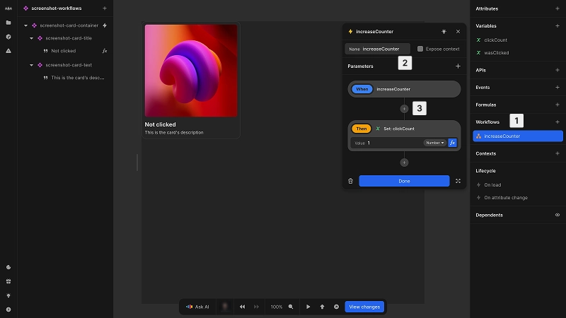Viewport: 566px width, 318px height.
Task: Click the card's colorful swirl image
Action: point(191,71)
